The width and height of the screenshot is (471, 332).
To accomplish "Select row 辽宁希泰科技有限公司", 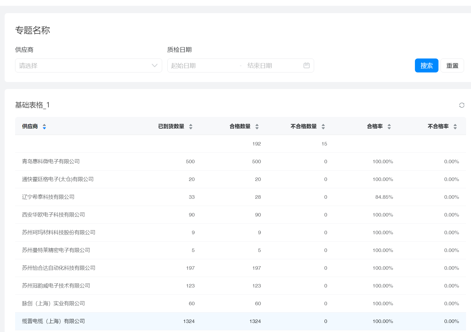I will pos(241,197).
